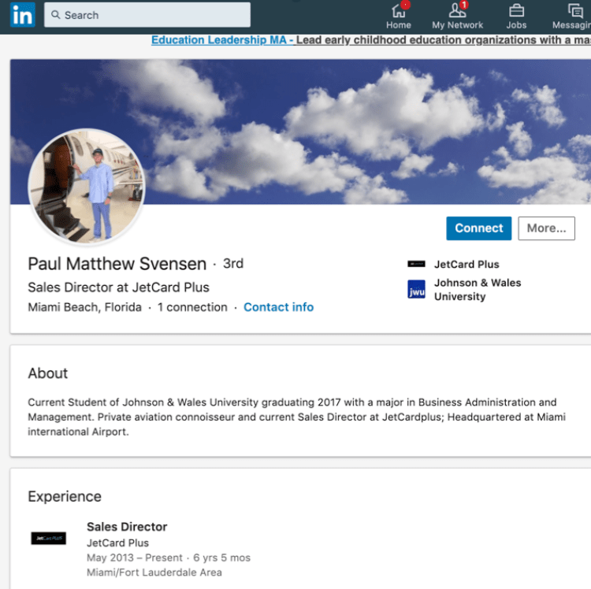Open the Home feed icon

pyautogui.click(x=398, y=11)
